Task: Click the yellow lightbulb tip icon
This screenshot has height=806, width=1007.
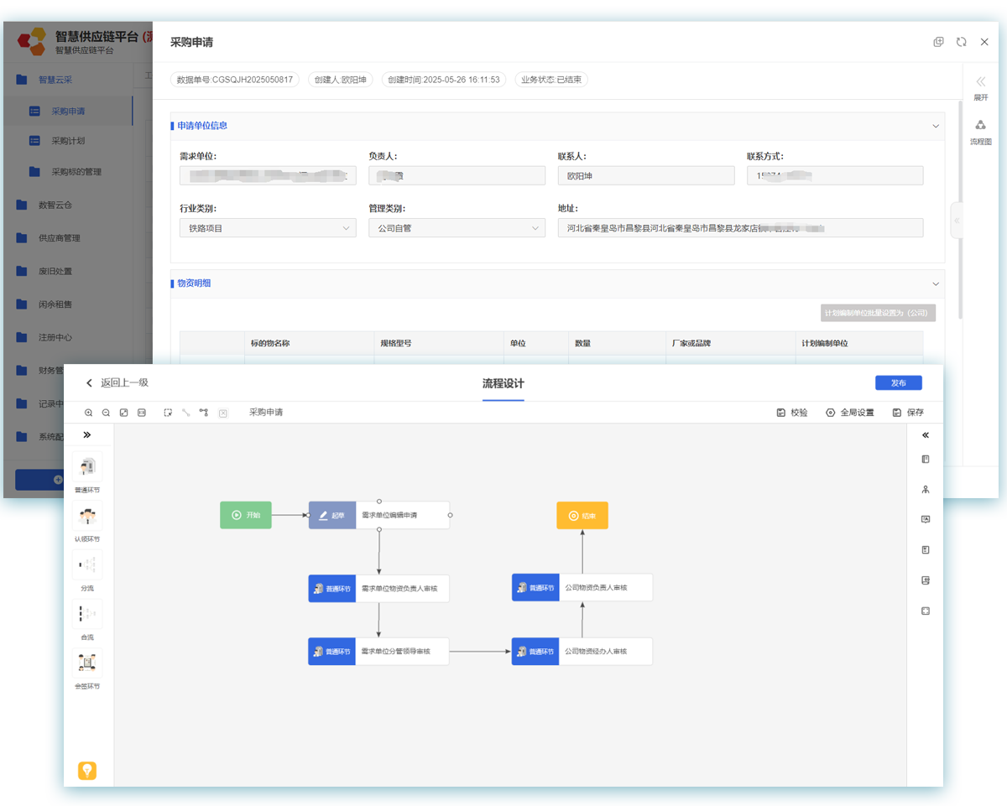Action: [87, 771]
